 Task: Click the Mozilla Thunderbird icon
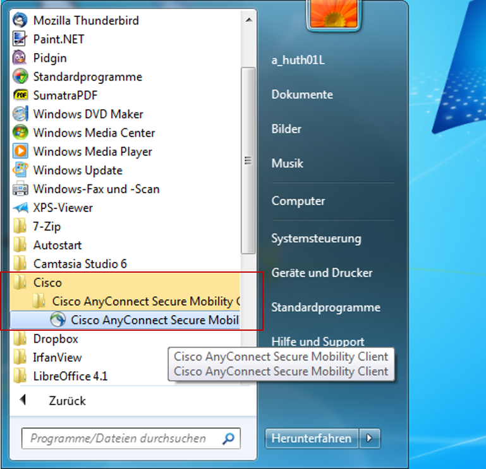pos(20,20)
